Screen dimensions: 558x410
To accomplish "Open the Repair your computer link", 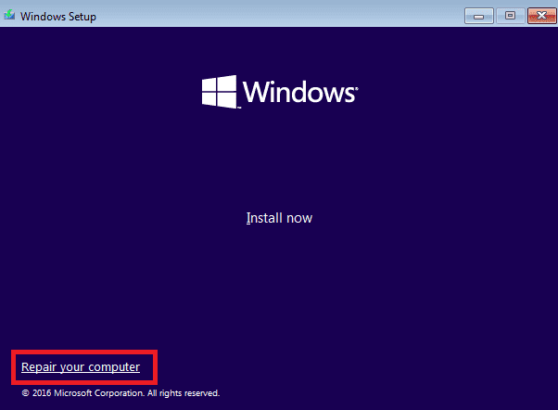I will click(81, 367).
